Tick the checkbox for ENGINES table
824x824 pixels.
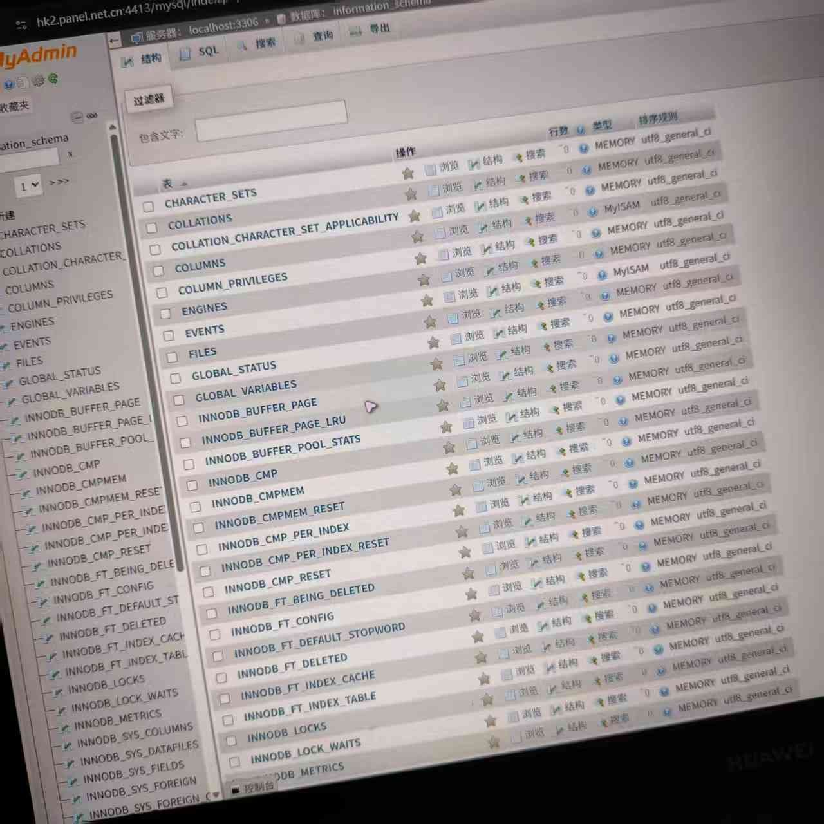(165, 314)
